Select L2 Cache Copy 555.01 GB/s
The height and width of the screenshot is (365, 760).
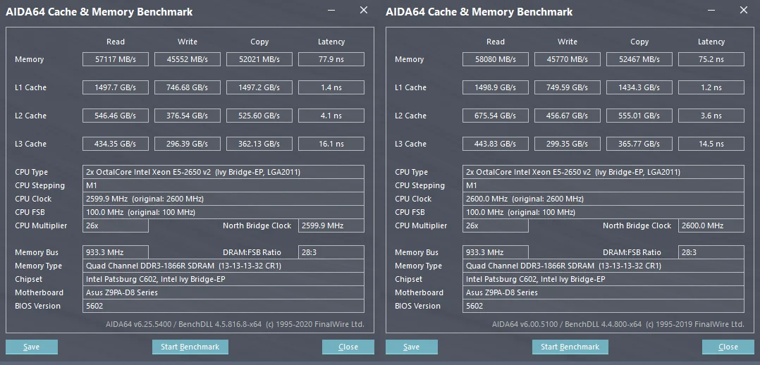[639, 116]
